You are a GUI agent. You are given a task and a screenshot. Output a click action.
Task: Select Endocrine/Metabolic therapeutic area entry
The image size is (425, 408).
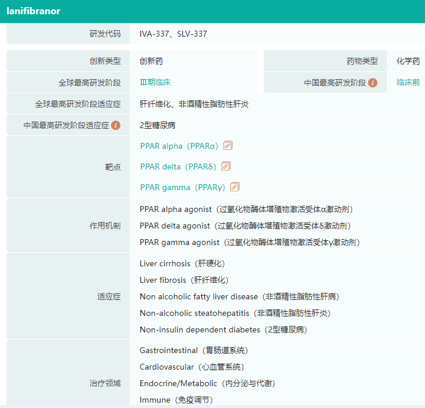click(x=207, y=383)
